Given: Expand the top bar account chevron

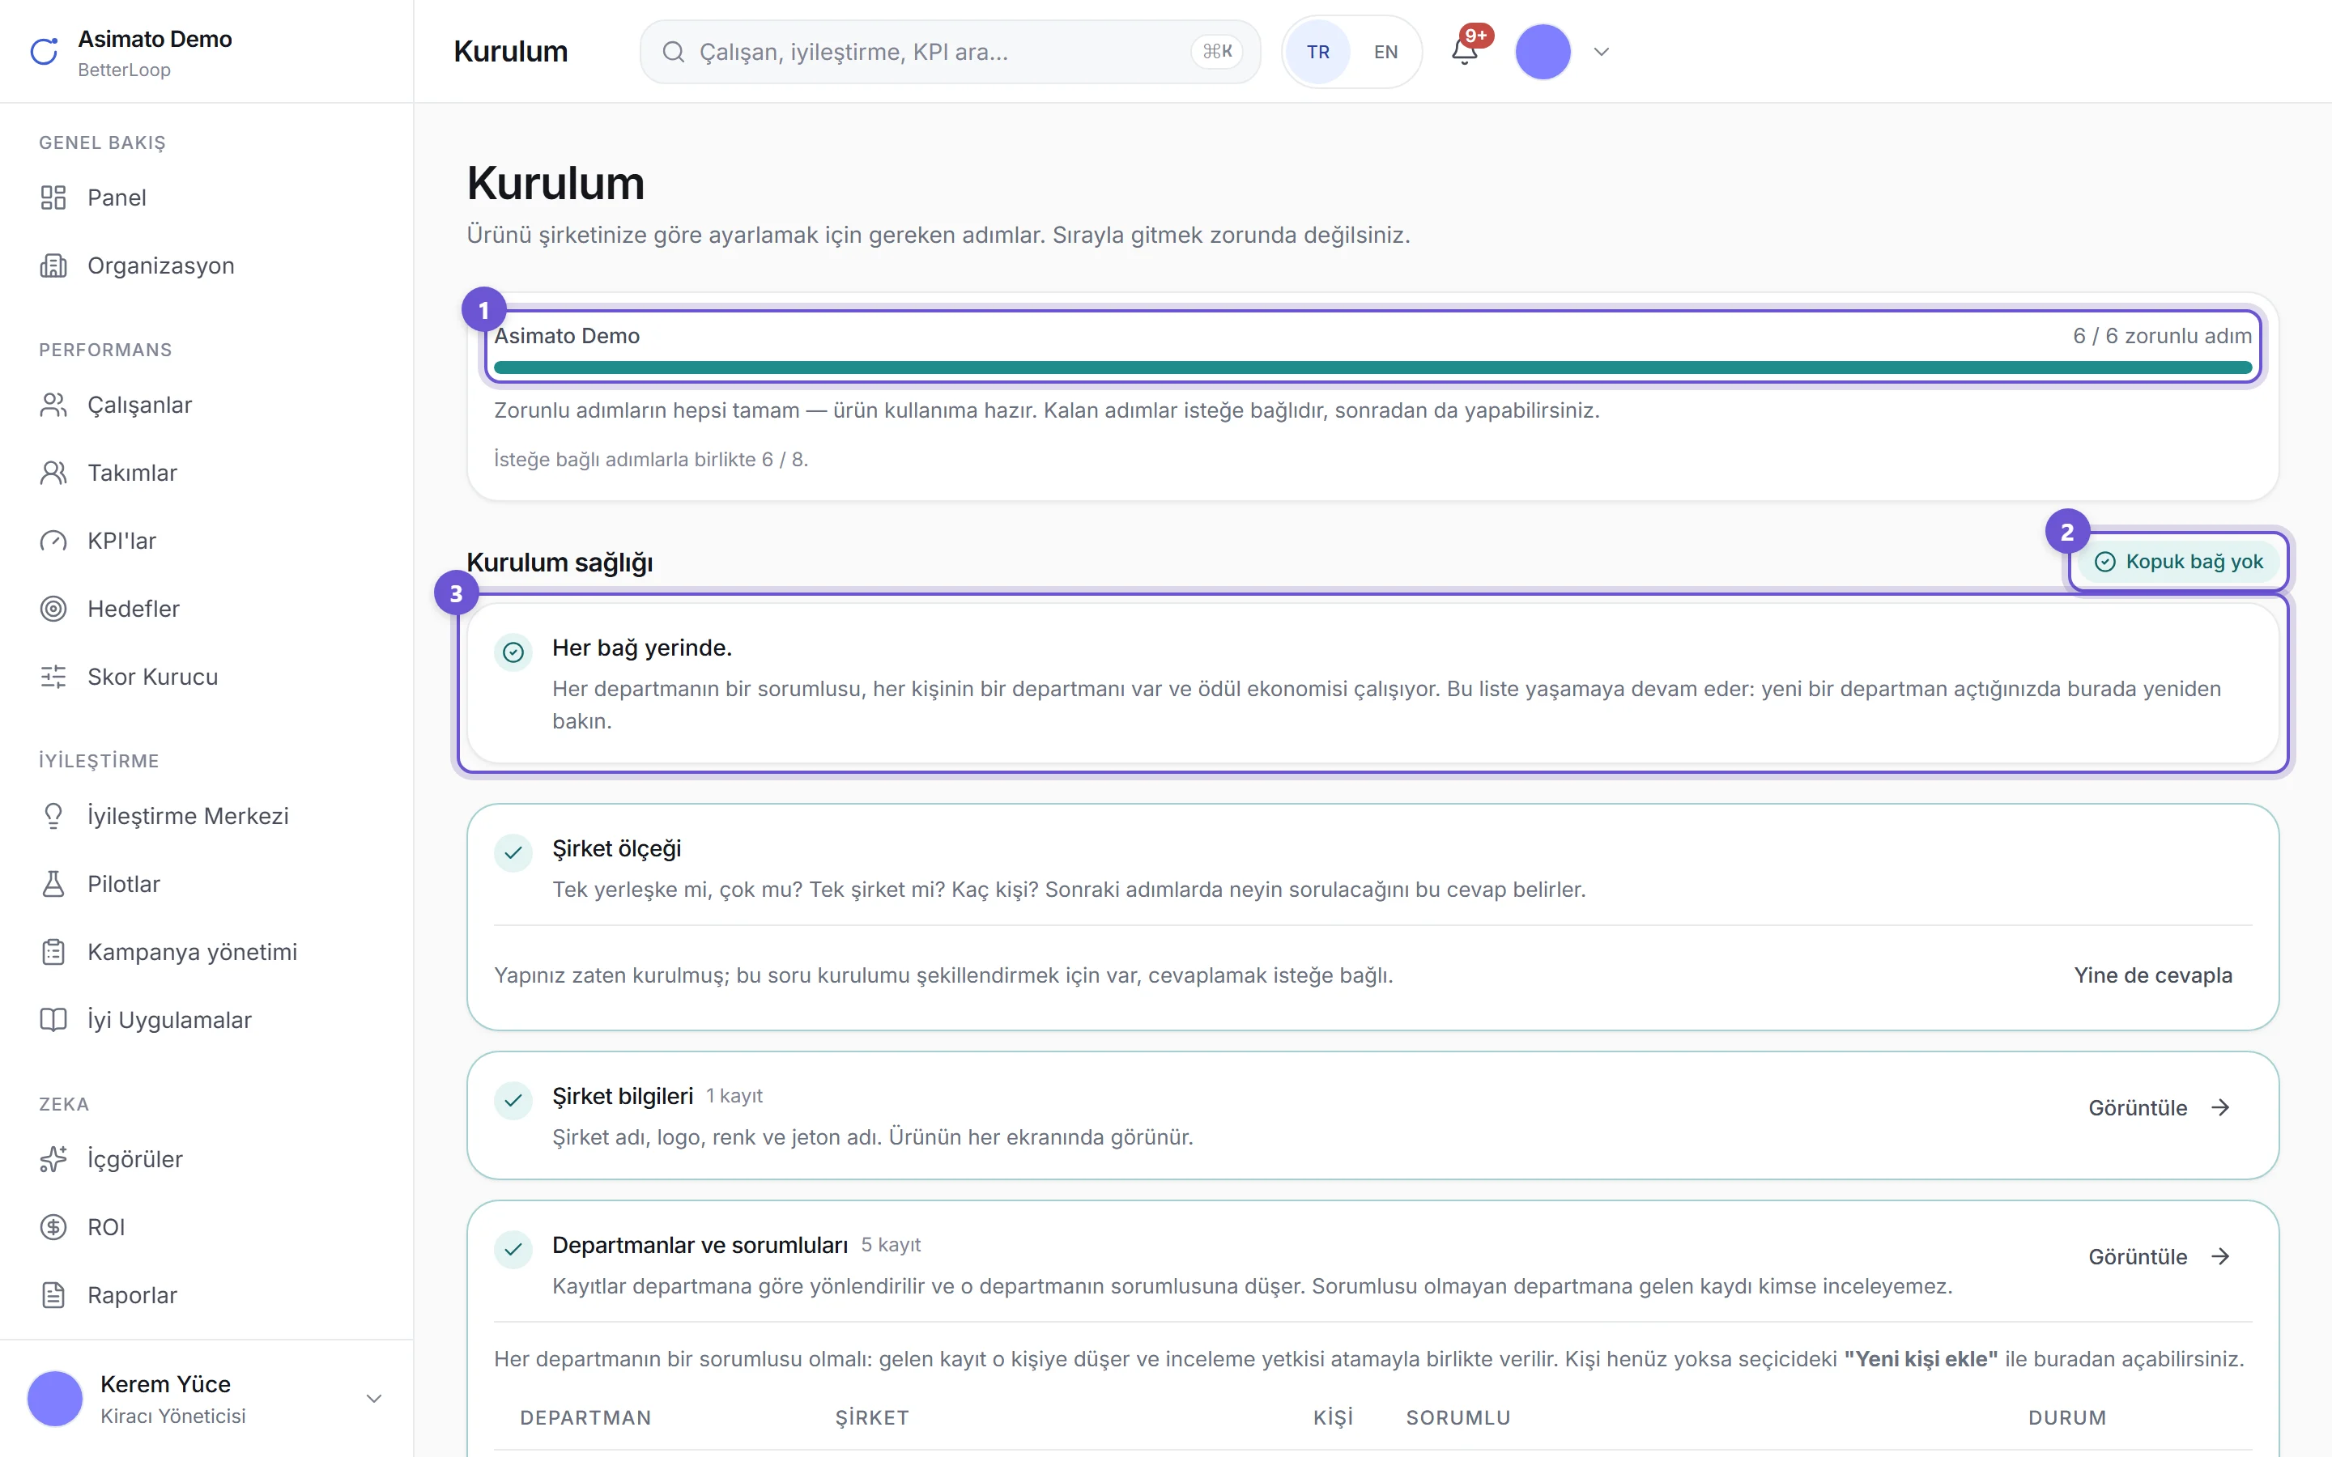Looking at the screenshot, I should pos(1602,52).
